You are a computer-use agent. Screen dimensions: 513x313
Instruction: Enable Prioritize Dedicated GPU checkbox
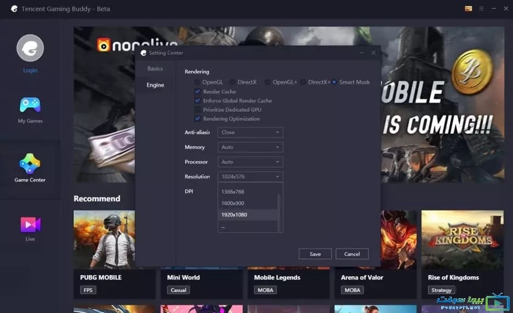pyautogui.click(x=197, y=110)
